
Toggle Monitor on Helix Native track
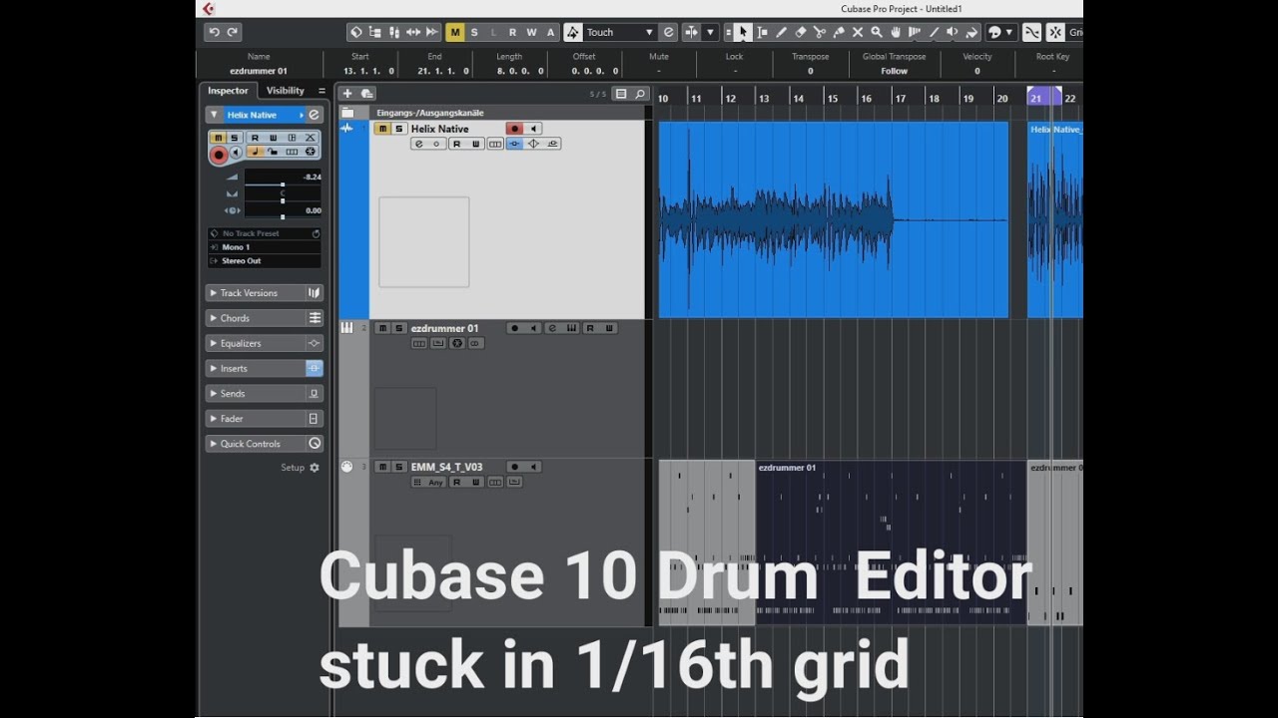(x=533, y=129)
